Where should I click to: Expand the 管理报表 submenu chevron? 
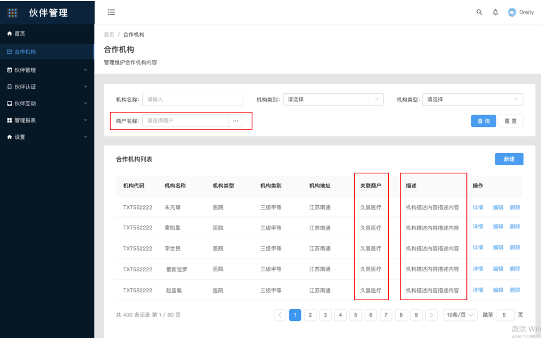pyautogui.click(x=86, y=120)
